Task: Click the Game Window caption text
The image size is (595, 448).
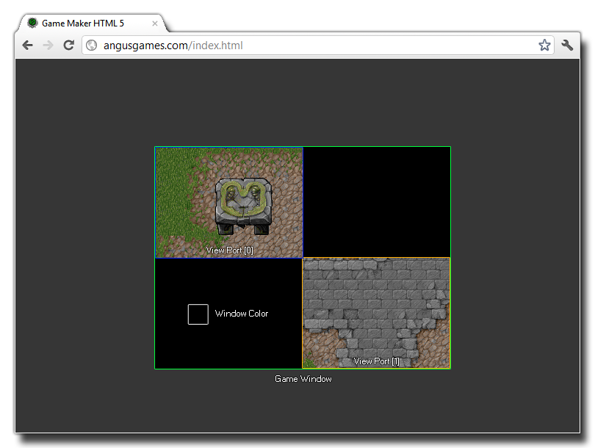Action: 303,379
